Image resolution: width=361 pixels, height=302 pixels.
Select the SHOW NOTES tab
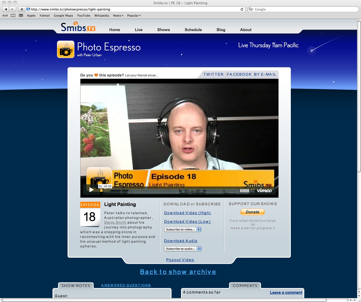pos(76,286)
